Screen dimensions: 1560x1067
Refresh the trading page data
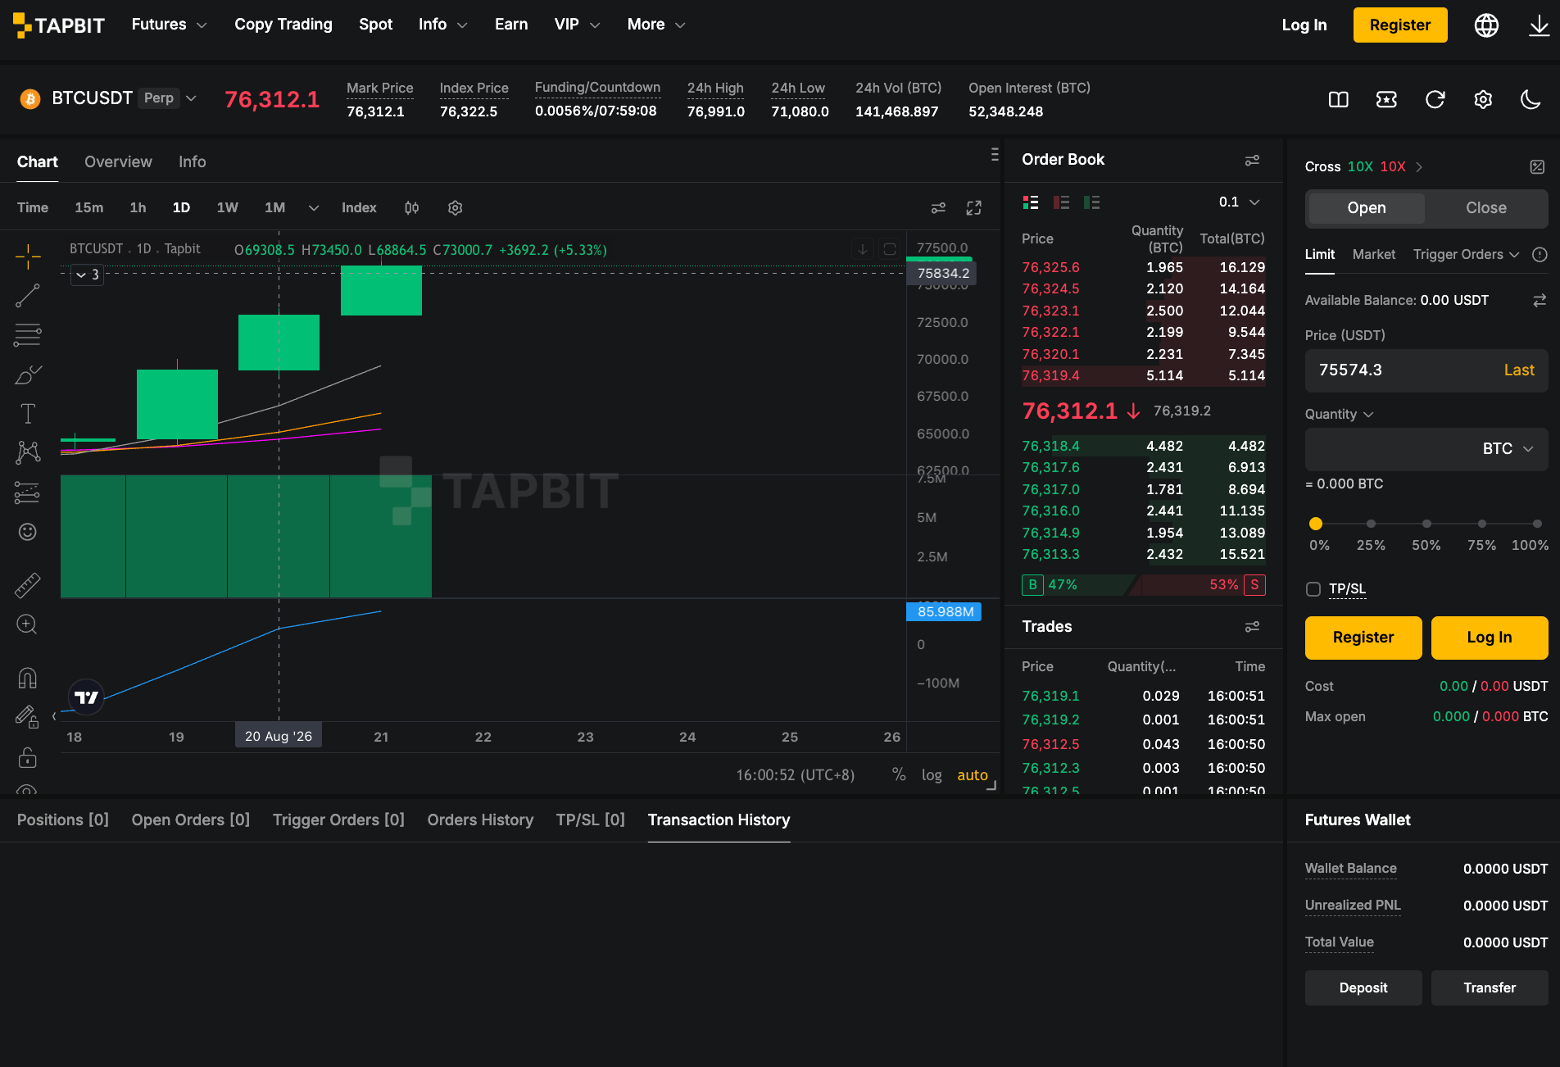click(1435, 100)
